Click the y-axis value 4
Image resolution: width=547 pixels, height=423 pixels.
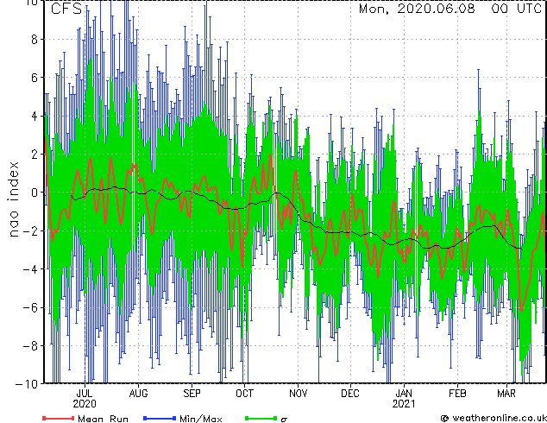coord(35,116)
